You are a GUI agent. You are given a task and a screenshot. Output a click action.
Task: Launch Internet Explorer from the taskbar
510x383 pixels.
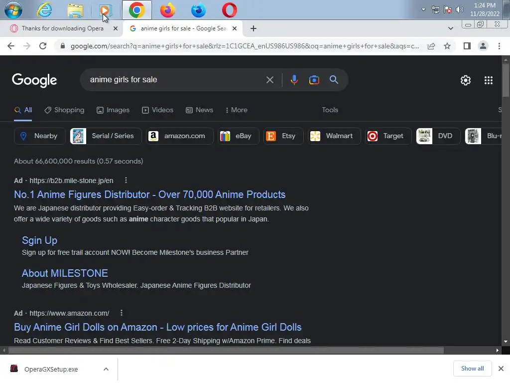click(44, 10)
